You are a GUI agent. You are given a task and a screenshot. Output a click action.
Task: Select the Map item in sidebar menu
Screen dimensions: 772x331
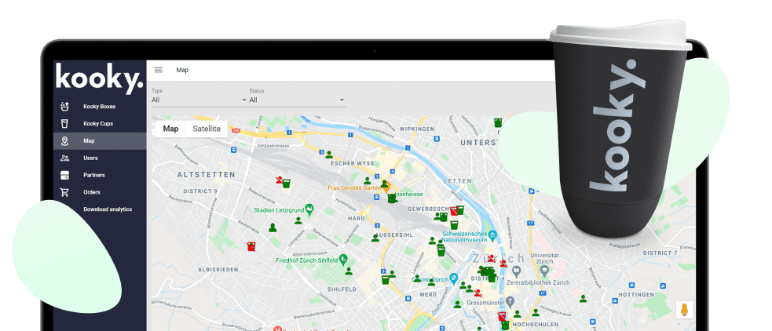(x=89, y=141)
